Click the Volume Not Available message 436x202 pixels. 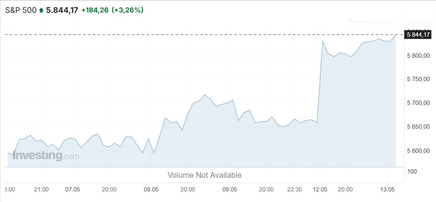[204, 175]
